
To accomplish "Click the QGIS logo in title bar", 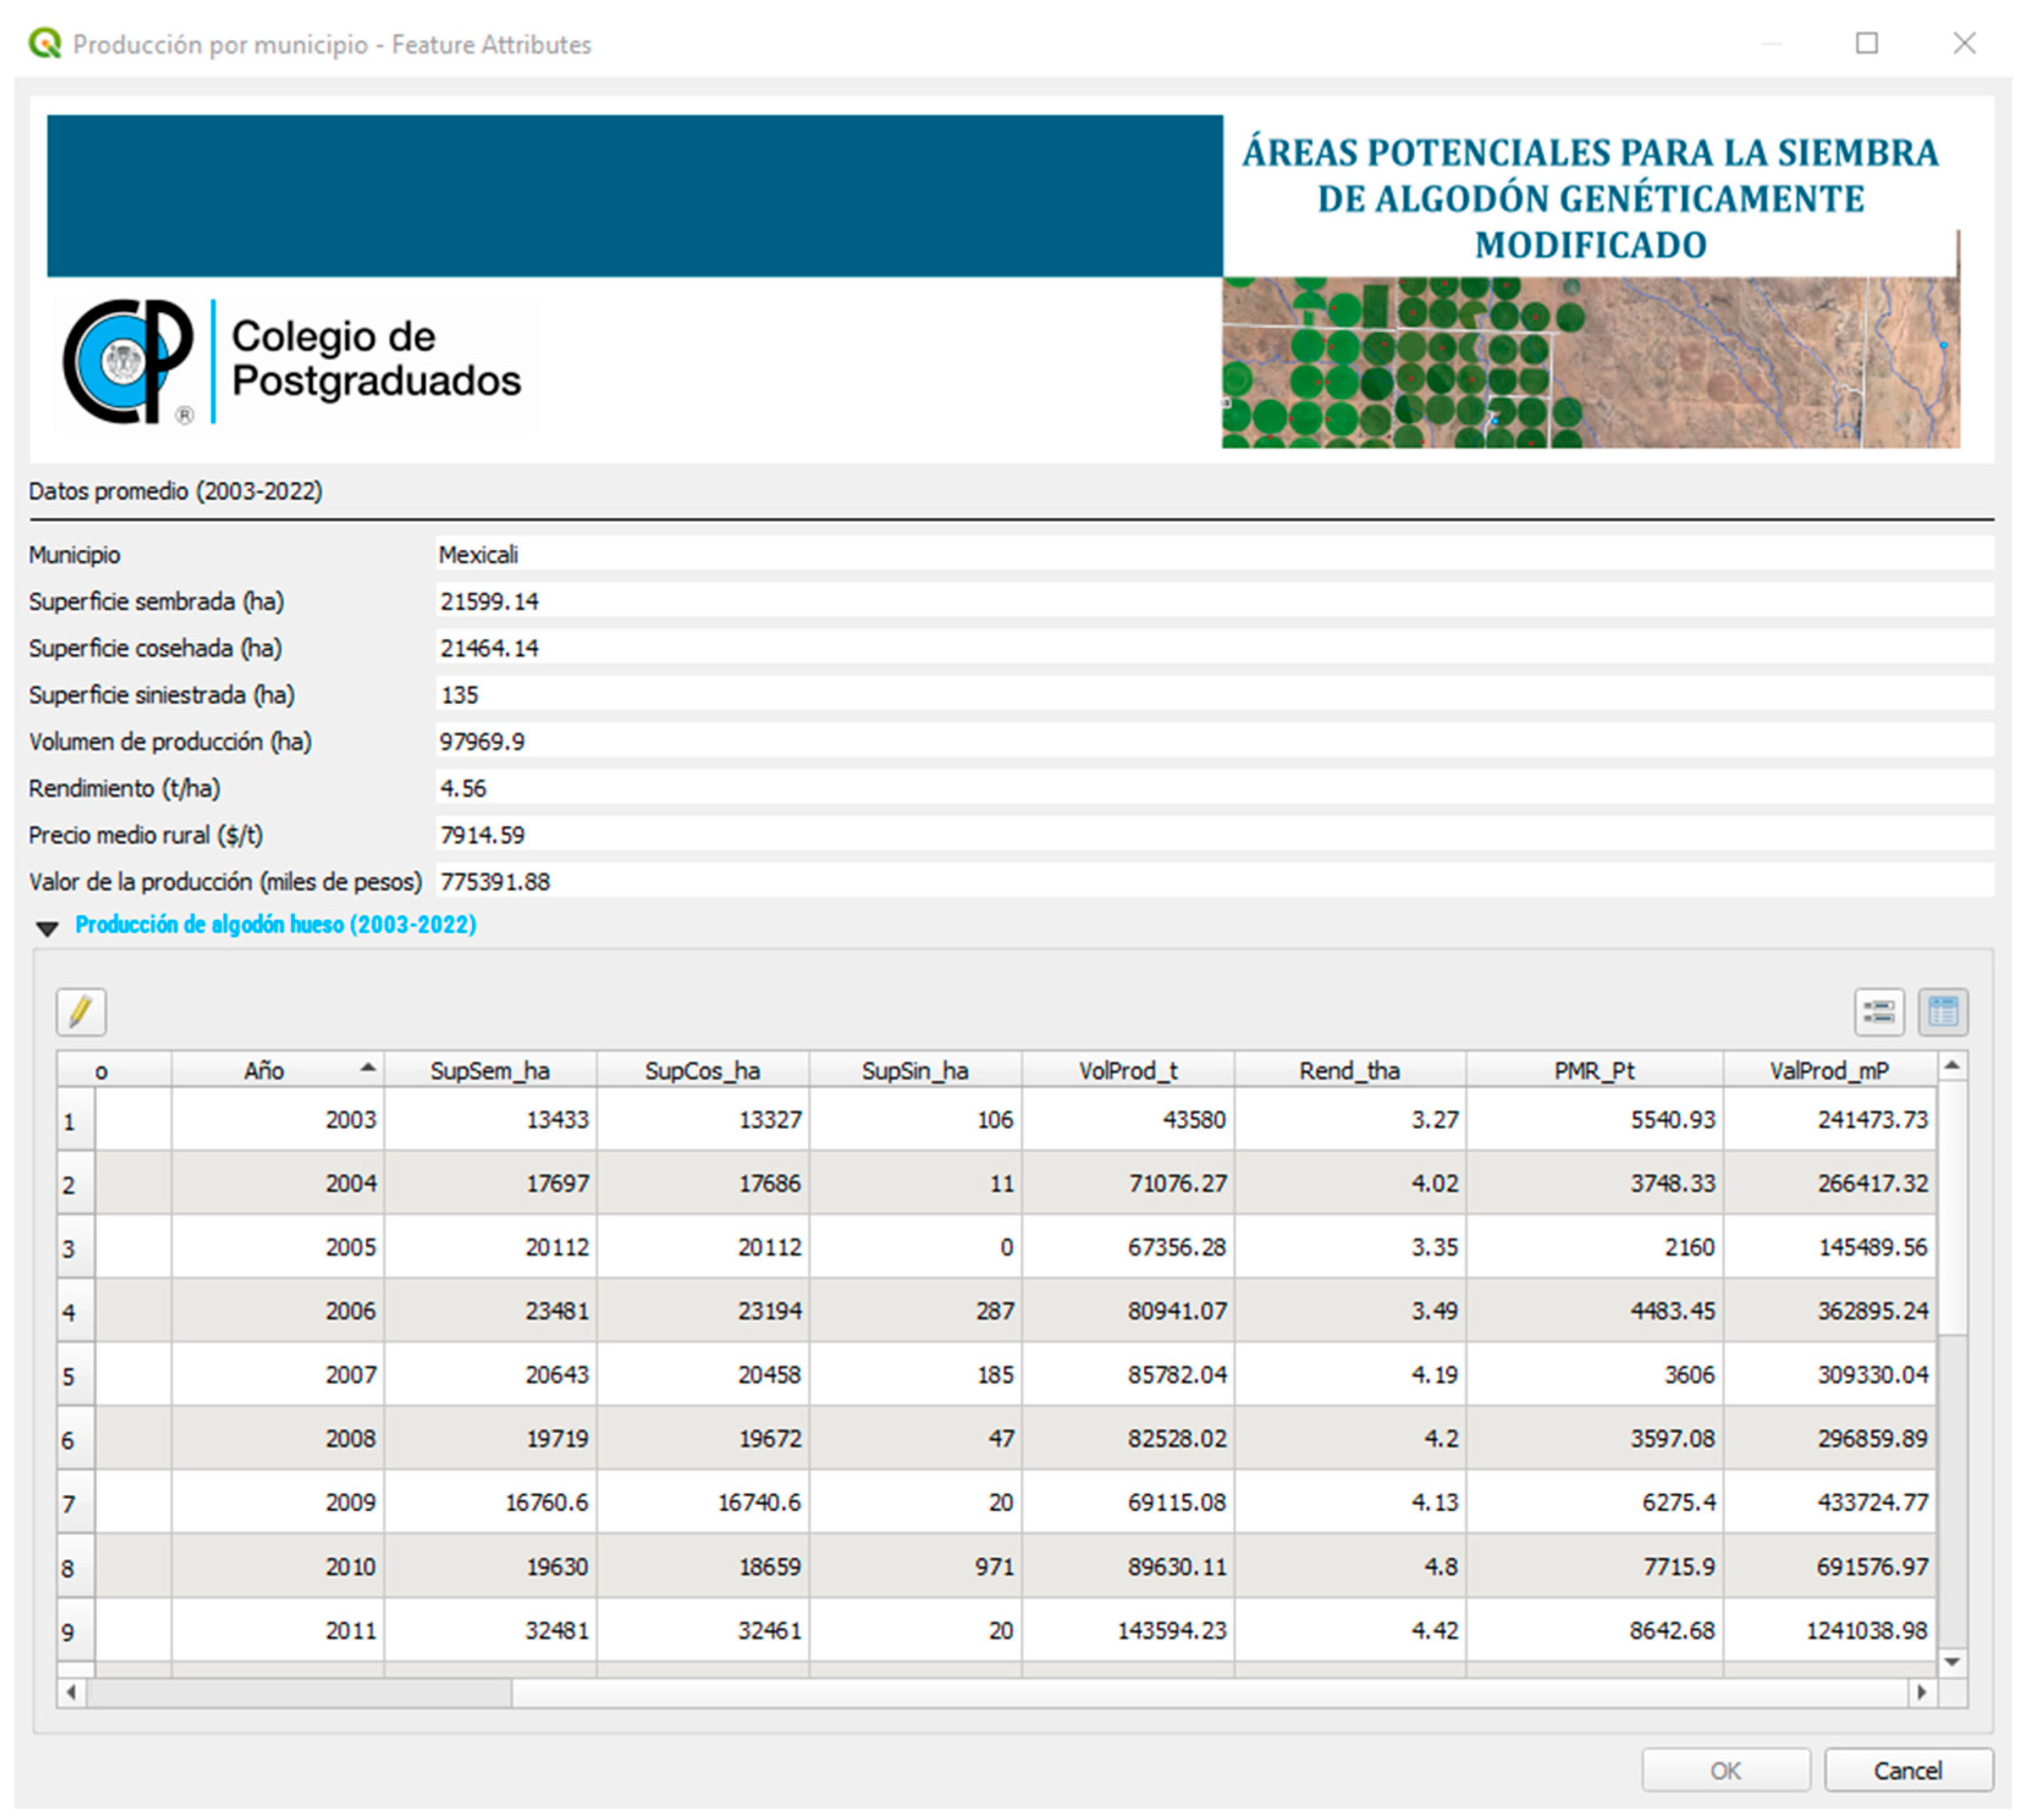I will (44, 44).
